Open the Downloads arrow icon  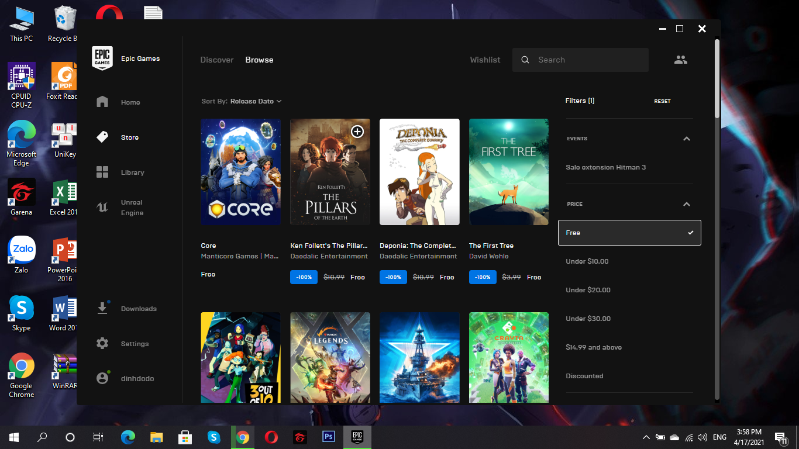click(102, 308)
